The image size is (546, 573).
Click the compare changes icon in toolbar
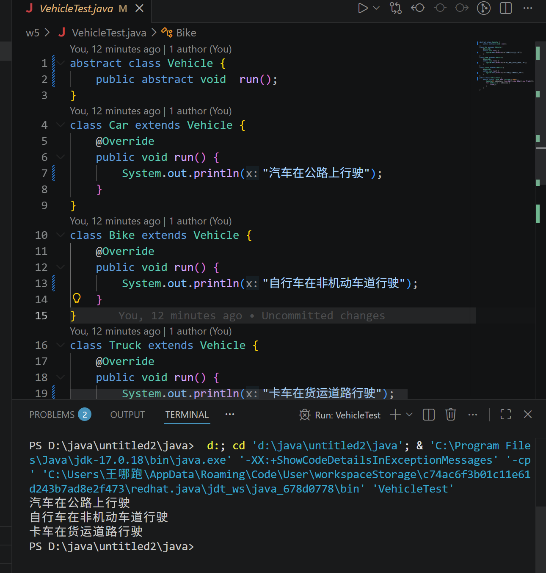(x=396, y=8)
